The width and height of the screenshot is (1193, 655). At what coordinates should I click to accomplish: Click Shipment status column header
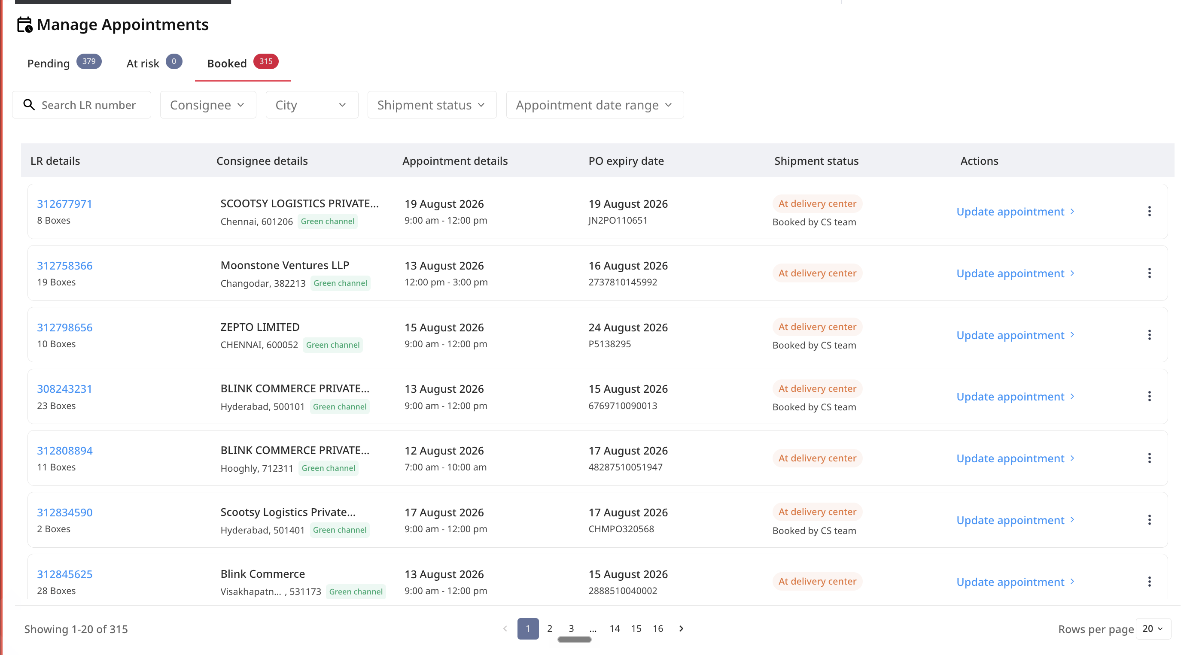(x=816, y=161)
